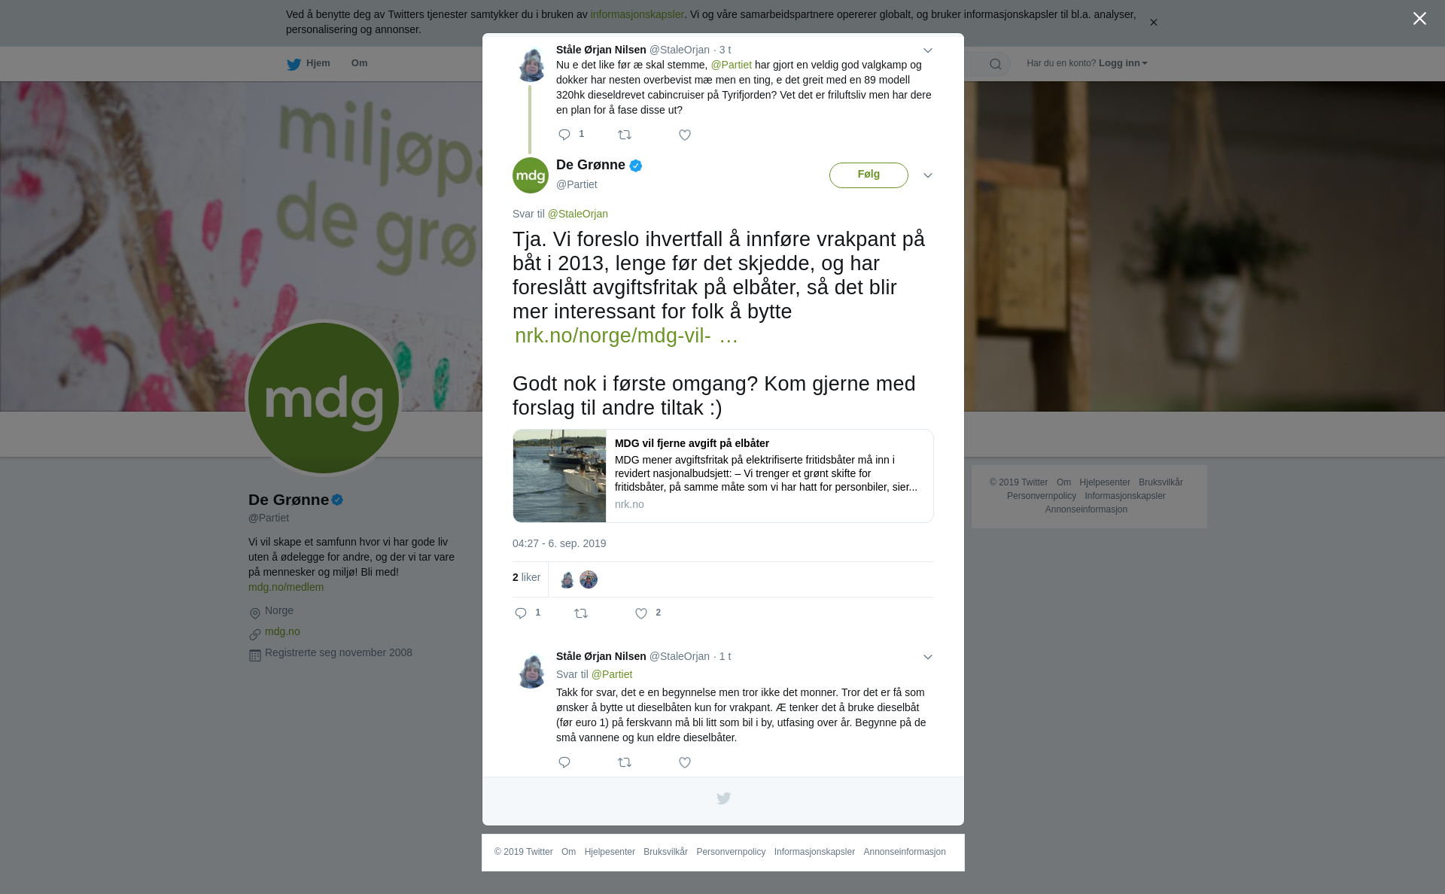Reply to the main De Grønne tweet
Screen dimensions: 1445x894
click(521, 613)
